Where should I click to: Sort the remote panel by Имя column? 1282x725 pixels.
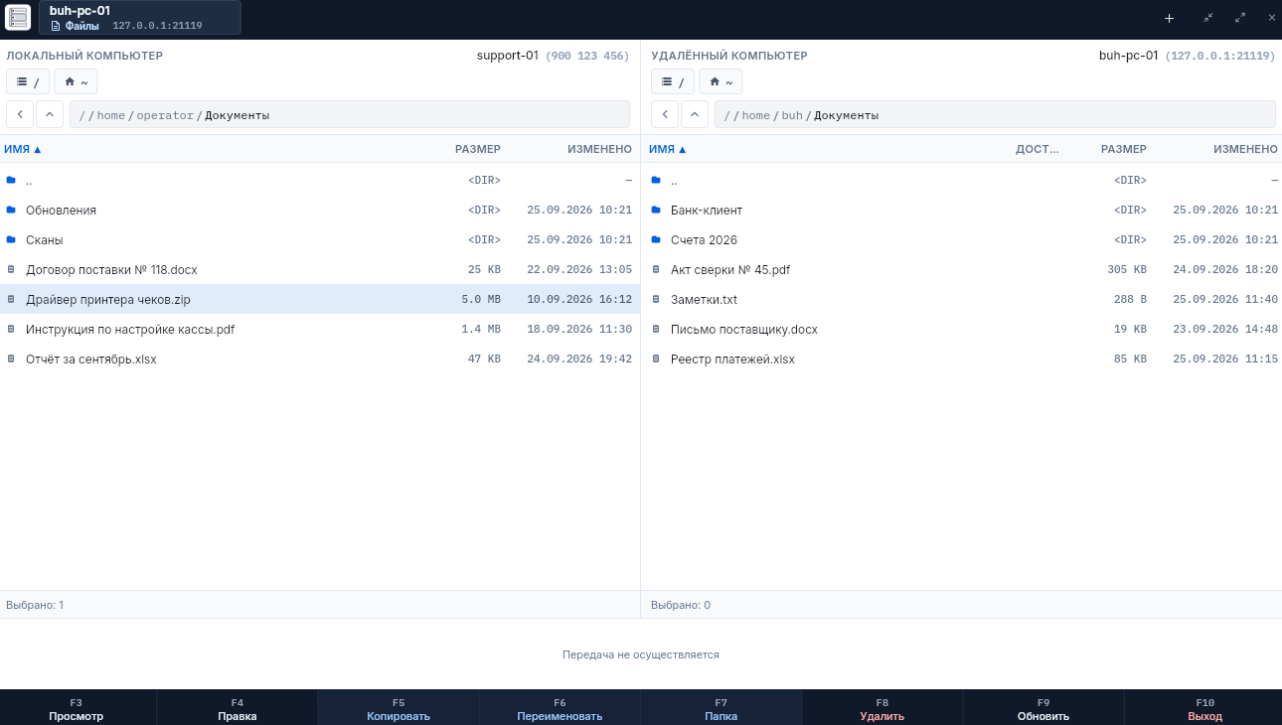coord(668,149)
